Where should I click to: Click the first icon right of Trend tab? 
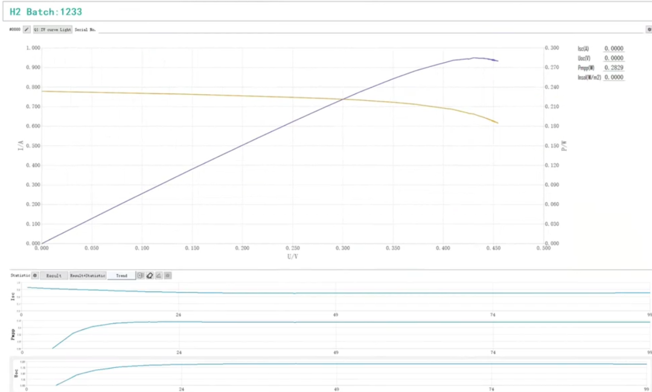(x=141, y=275)
